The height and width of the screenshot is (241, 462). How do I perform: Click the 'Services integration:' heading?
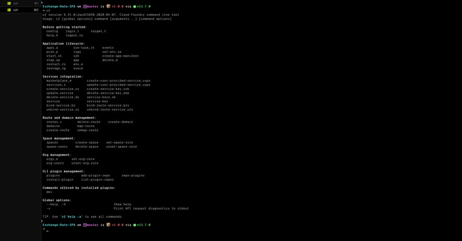click(x=62, y=76)
